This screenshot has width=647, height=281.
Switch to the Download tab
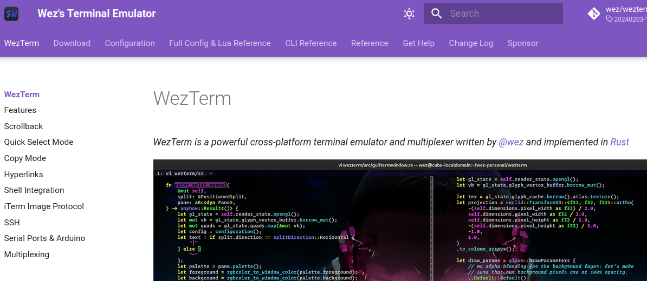(72, 43)
